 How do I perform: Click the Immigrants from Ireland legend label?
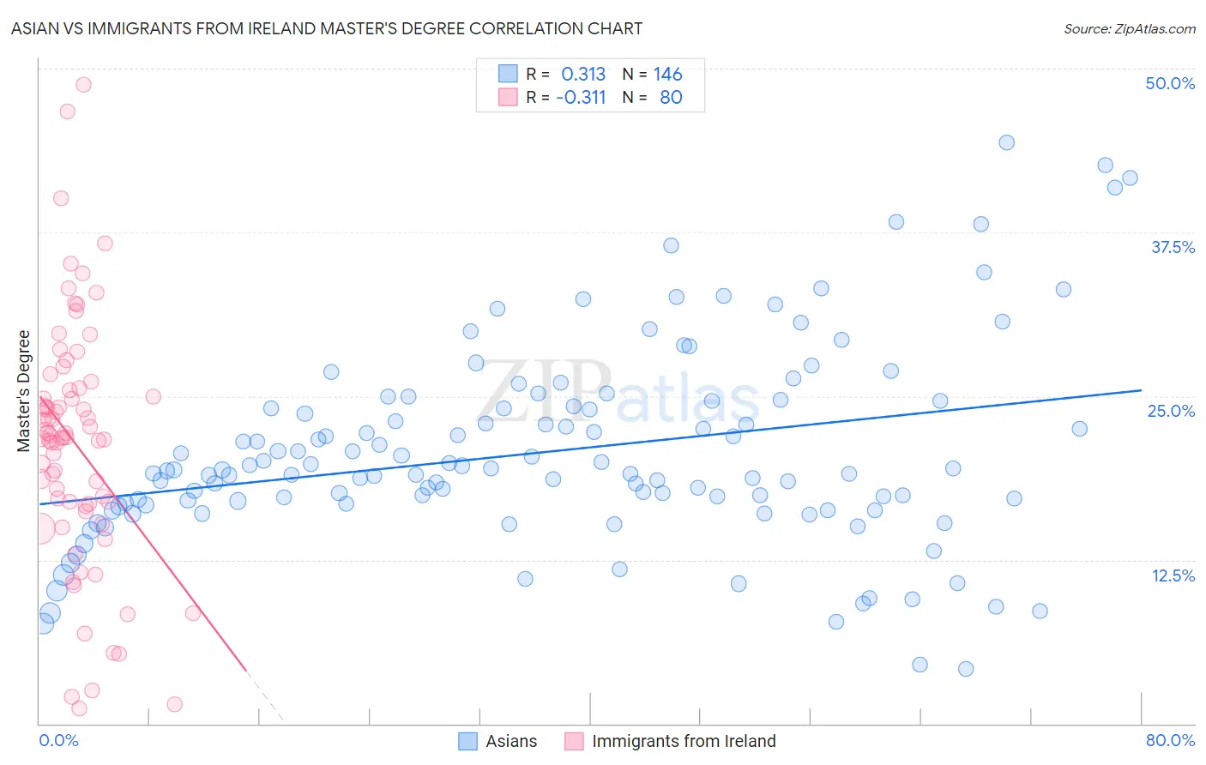(684, 741)
